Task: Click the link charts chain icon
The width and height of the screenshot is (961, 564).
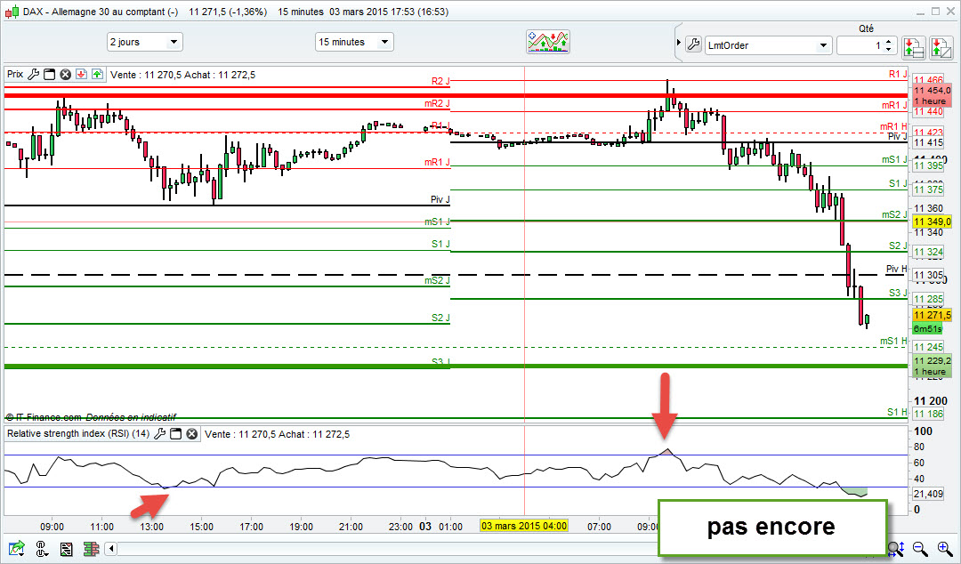Action: point(42,548)
